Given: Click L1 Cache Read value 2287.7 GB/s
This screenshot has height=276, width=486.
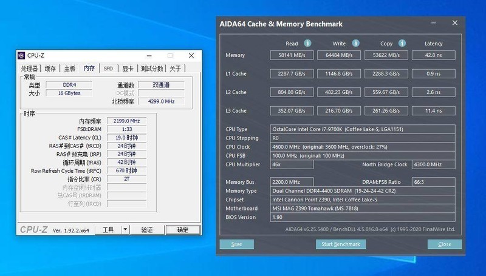Looking at the screenshot, I should [292, 73].
